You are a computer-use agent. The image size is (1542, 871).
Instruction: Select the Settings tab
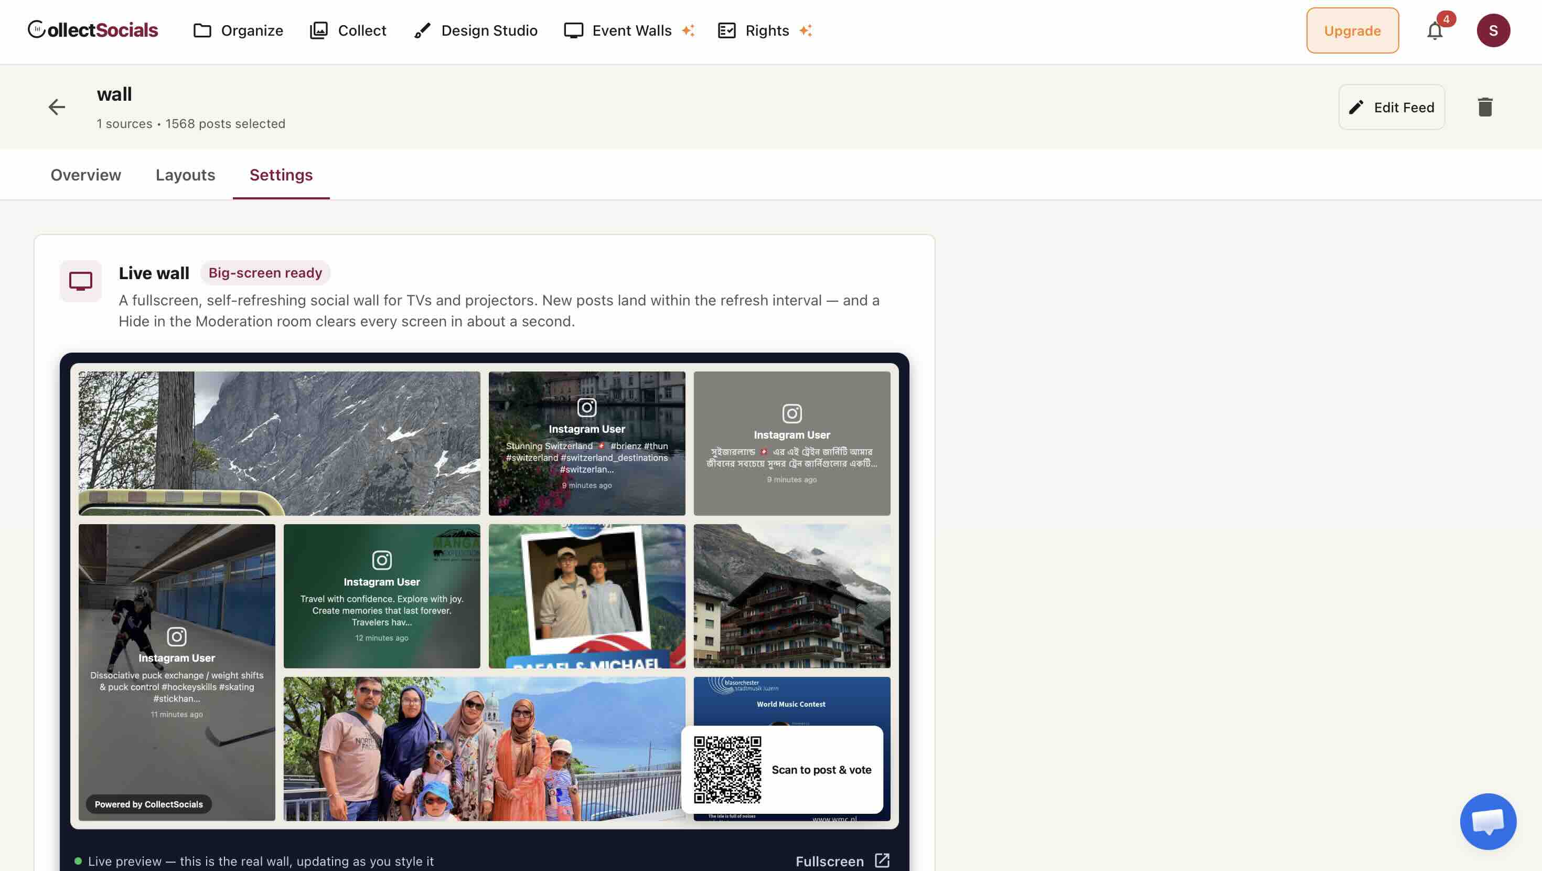coord(281,175)
